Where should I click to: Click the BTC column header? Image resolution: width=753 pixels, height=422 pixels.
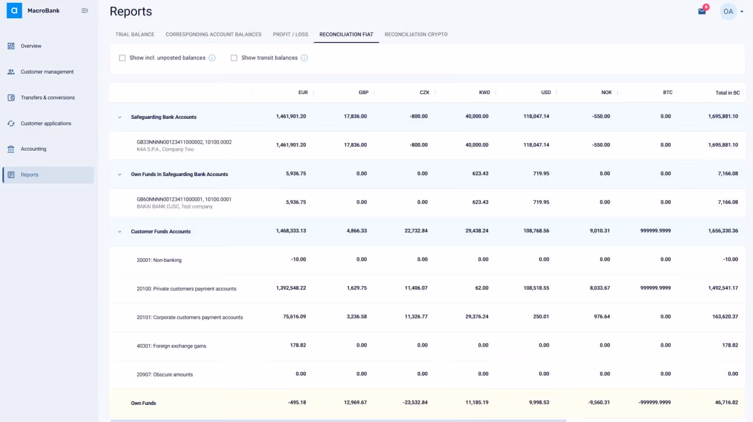tap(668, 92)
